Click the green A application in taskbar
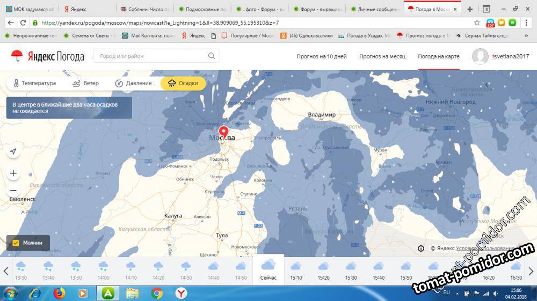The width and height of the screenshot is (537, 301). coord(108,294)
